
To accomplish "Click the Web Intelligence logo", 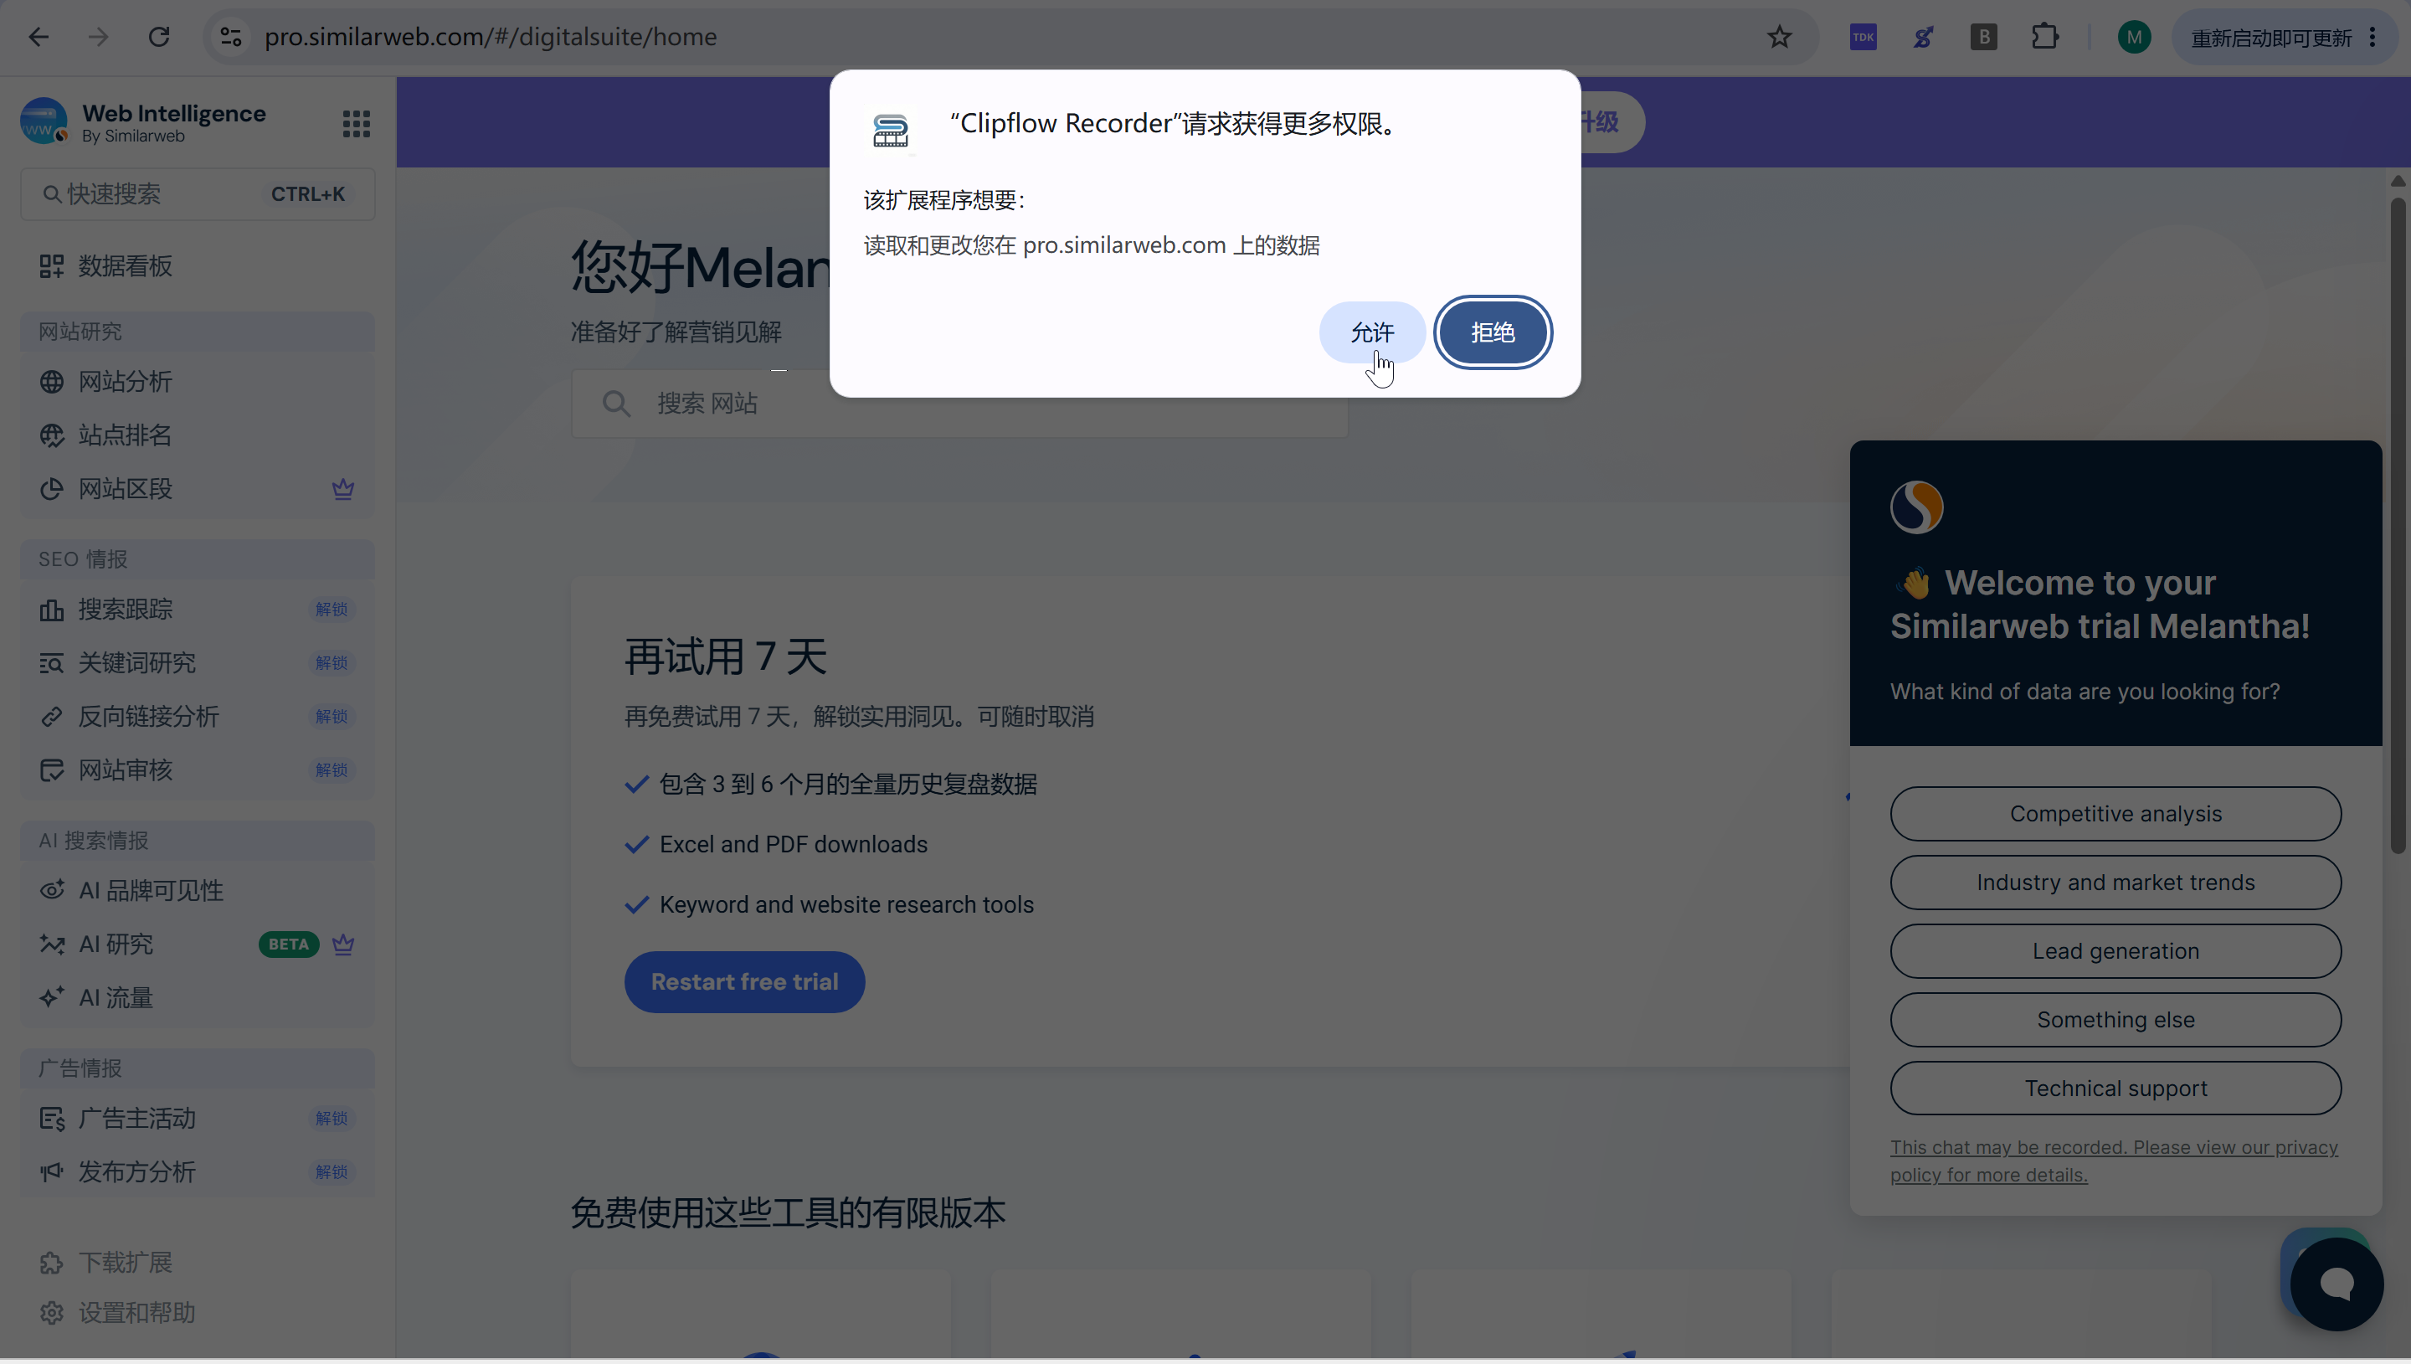I will click(44, 121).
